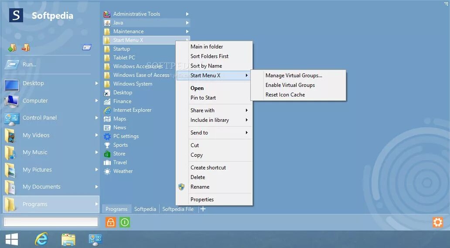Select Cut in the context menu

(214, 145)
